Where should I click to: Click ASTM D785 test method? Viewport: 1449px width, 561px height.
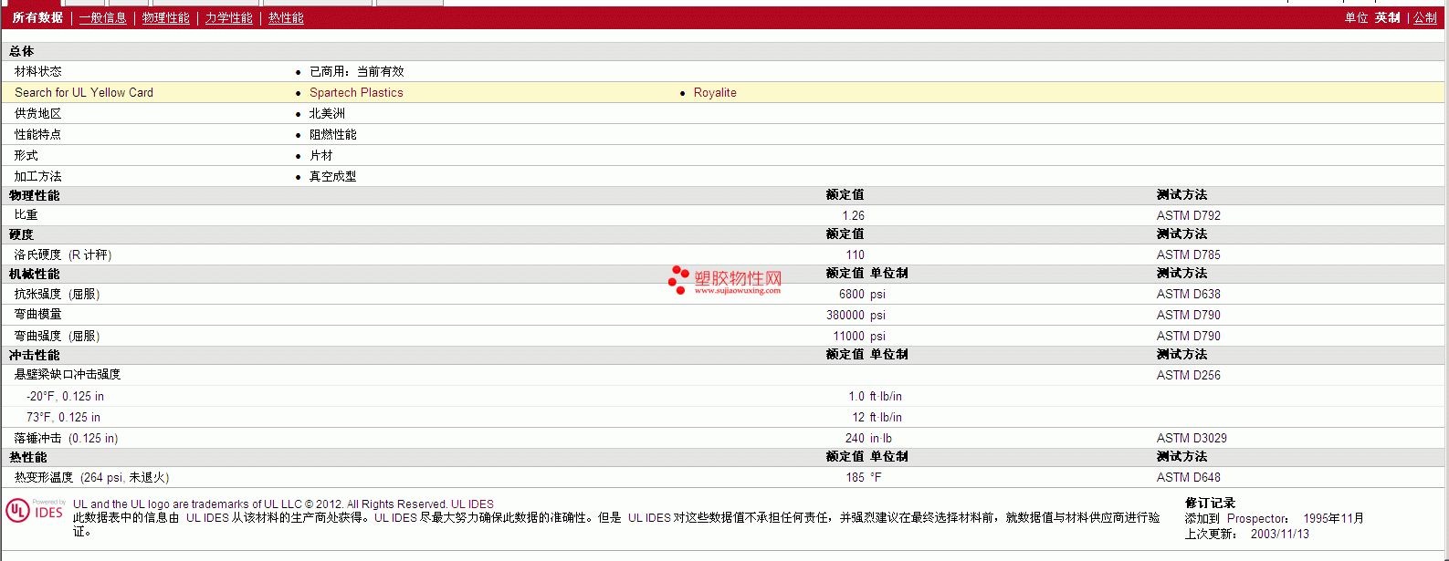(x=1188, y=255)
